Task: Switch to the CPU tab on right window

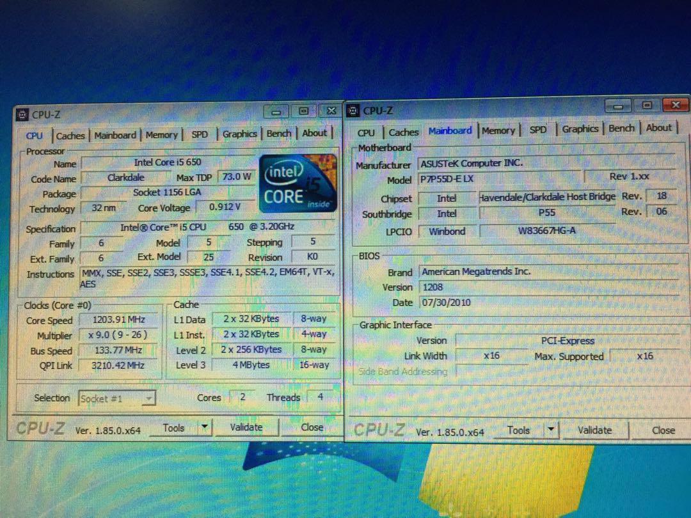Action: [365, 132]
